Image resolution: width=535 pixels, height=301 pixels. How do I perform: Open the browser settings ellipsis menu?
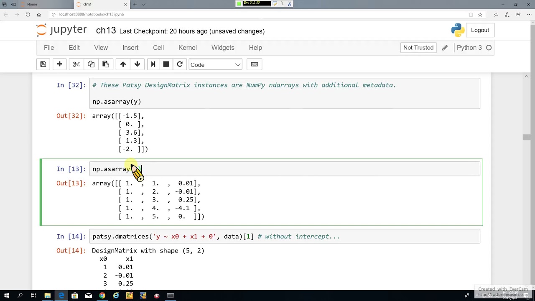(x=529, y=14)
